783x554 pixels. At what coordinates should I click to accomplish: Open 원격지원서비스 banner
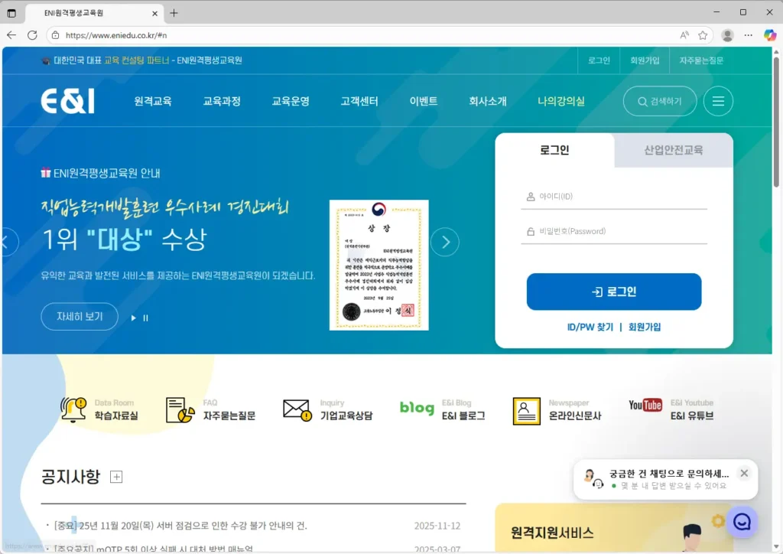tap(614, 527)
